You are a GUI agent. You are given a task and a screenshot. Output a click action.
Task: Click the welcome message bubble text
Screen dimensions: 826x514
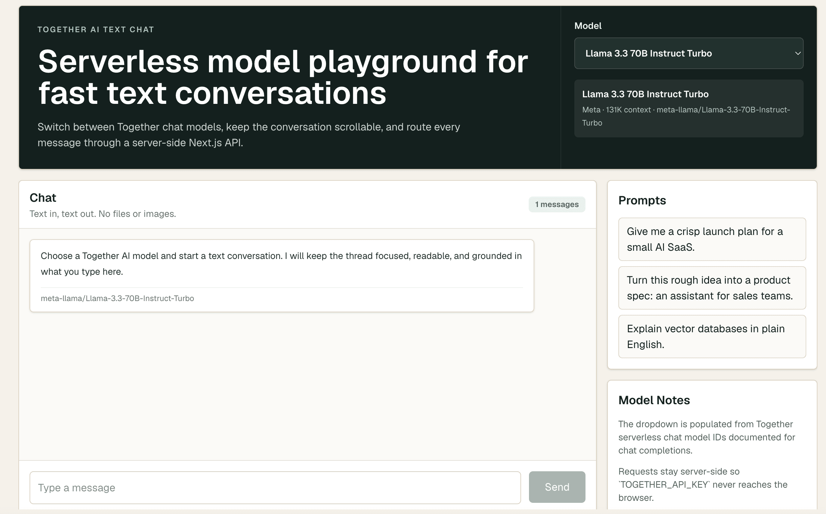click(x=281, y=264)
